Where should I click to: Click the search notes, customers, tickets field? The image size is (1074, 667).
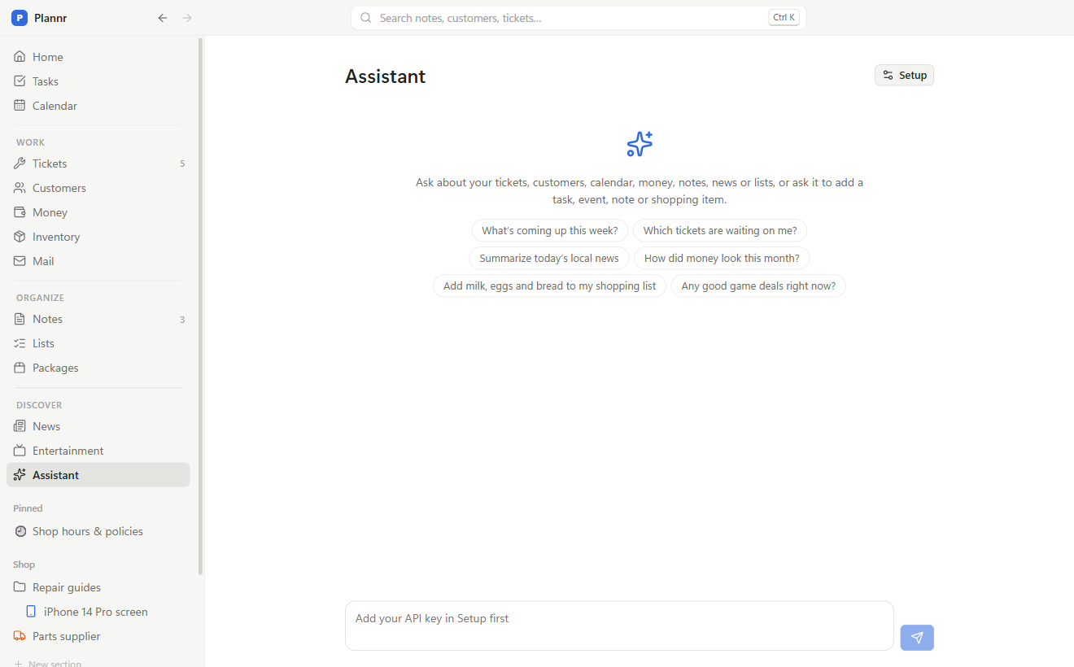click(578, 18)
